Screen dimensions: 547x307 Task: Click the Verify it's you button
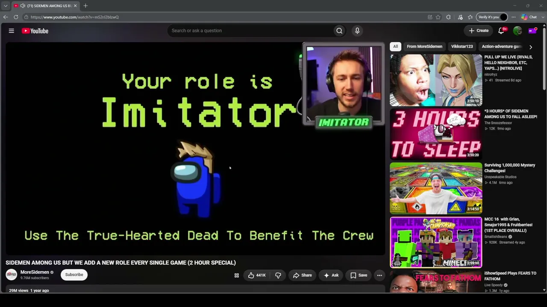click(x=492, y=17)
